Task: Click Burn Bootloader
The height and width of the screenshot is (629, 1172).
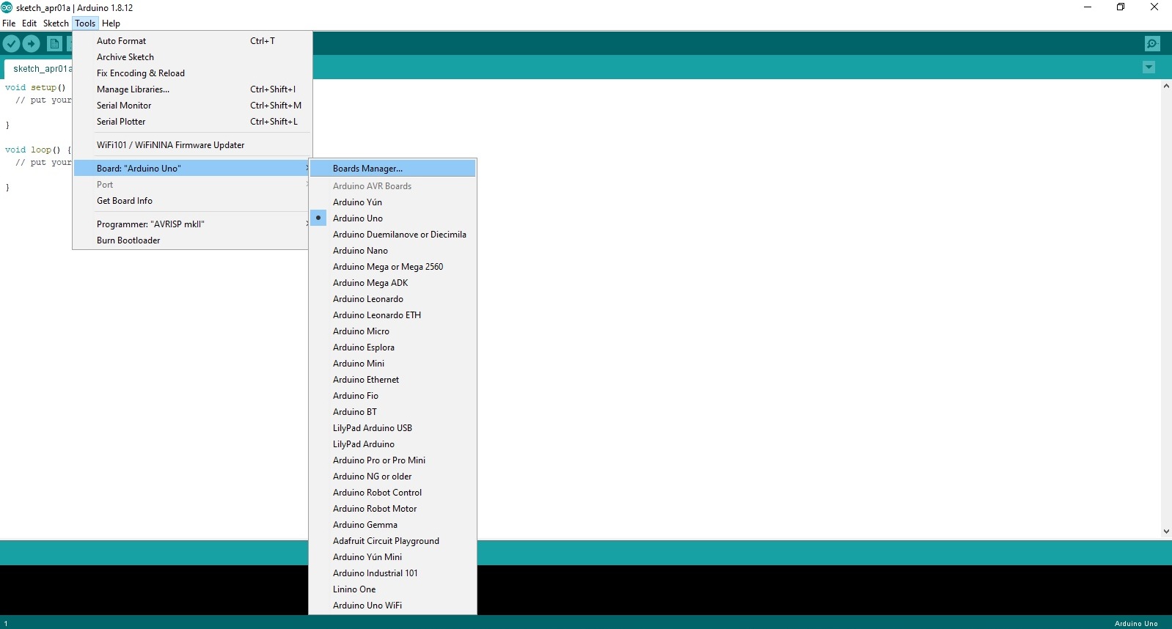Action: click(x=192, y=240)
